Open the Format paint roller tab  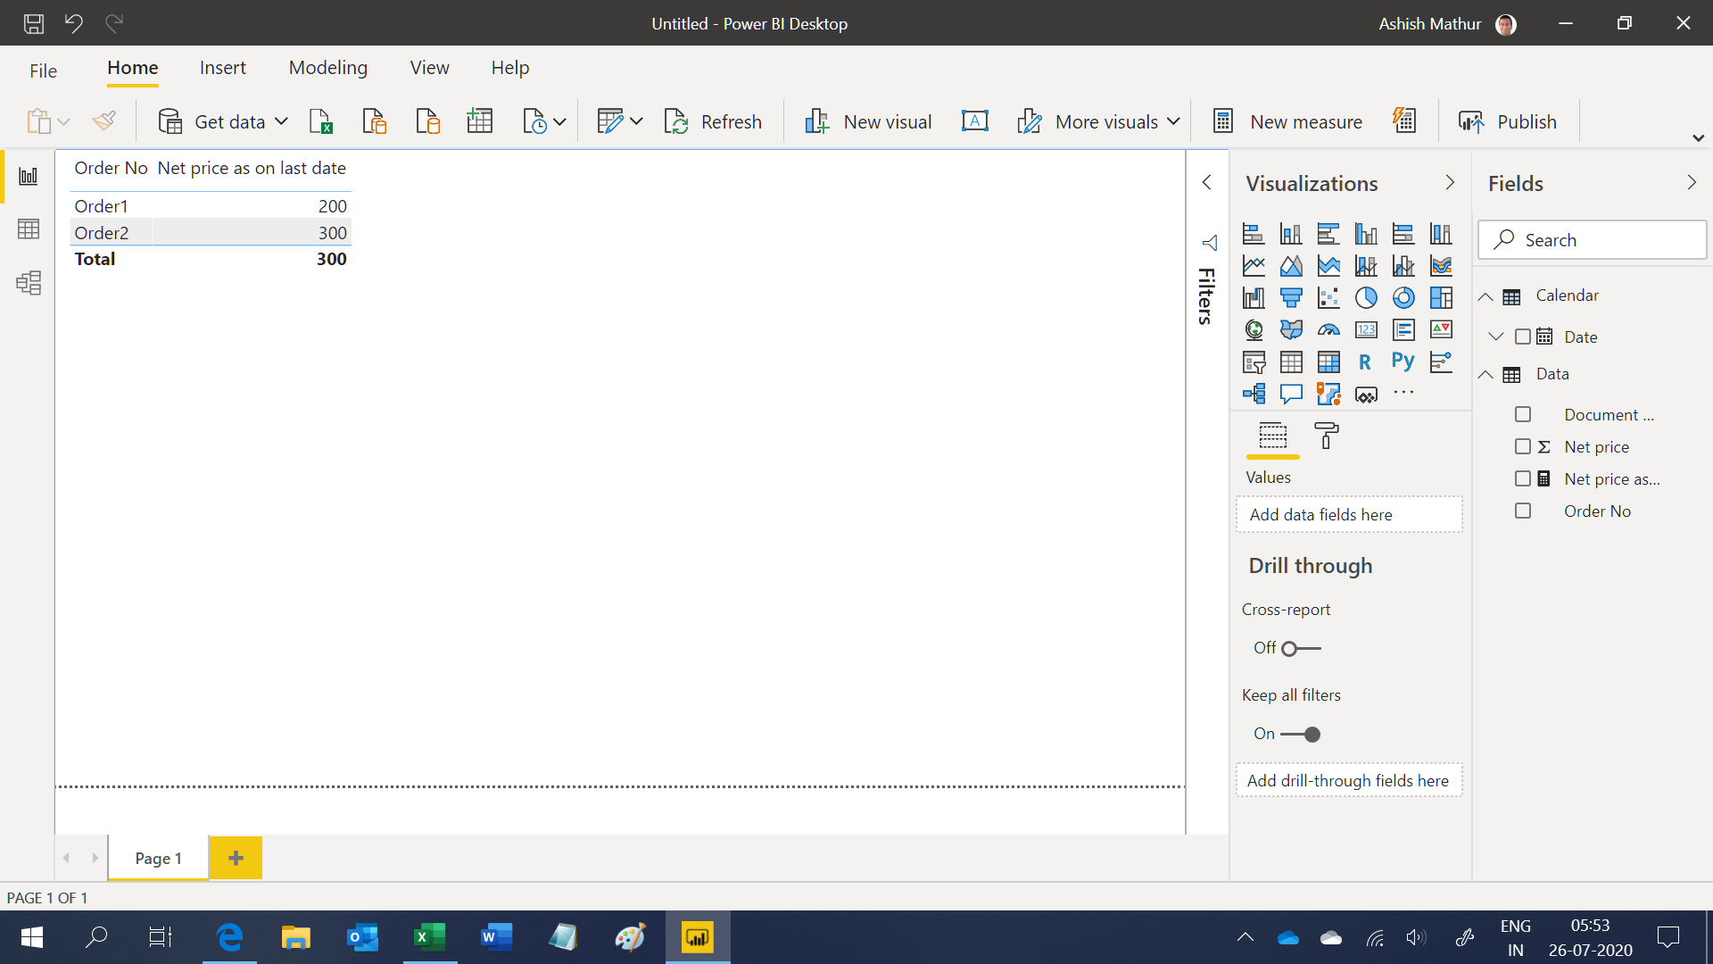1327,436
